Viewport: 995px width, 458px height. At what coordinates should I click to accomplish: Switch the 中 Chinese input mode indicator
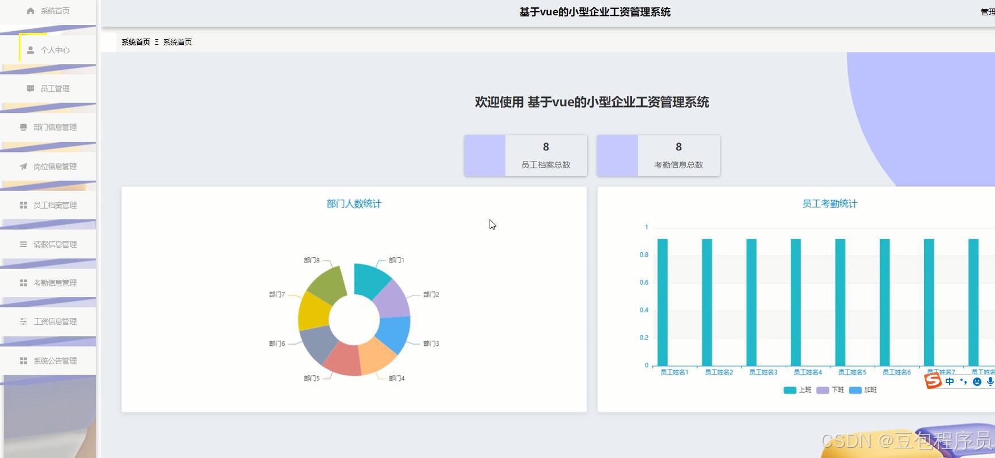950,381
